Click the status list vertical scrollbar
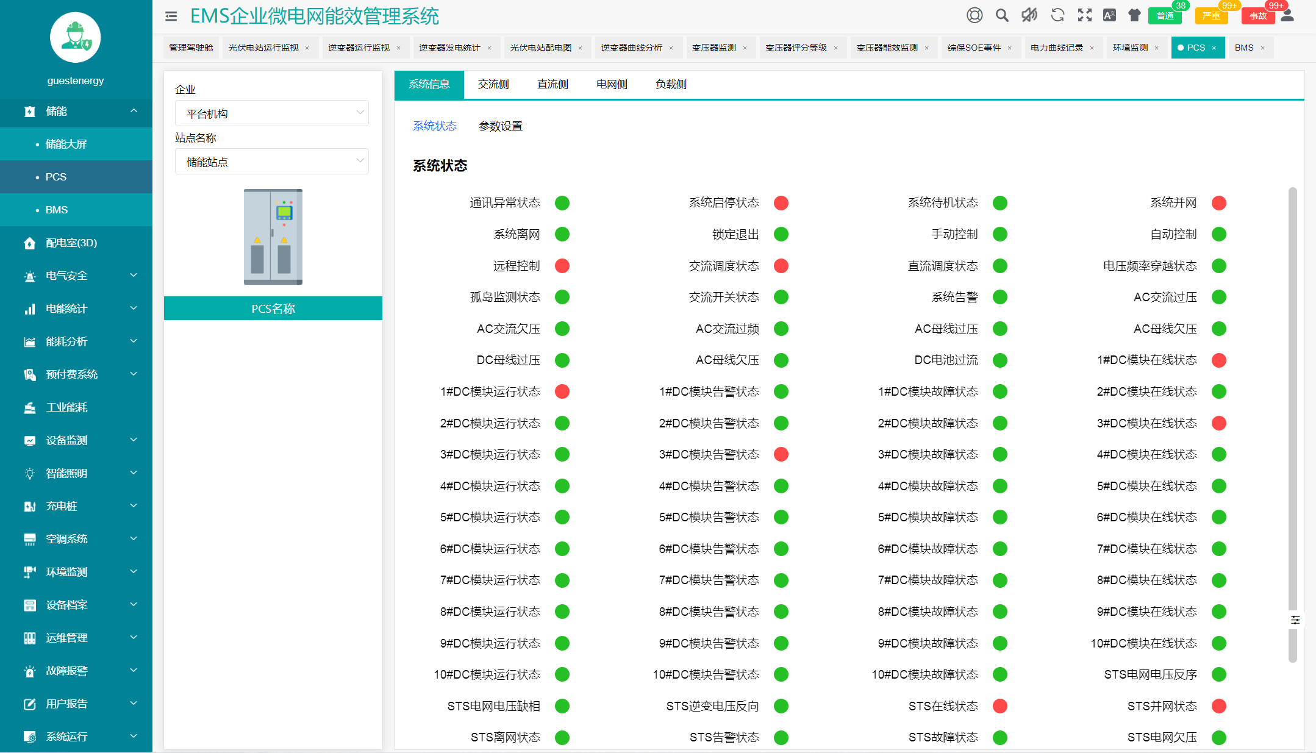The height and width of the screenshot is (753, 1316). click(1292, 396)
